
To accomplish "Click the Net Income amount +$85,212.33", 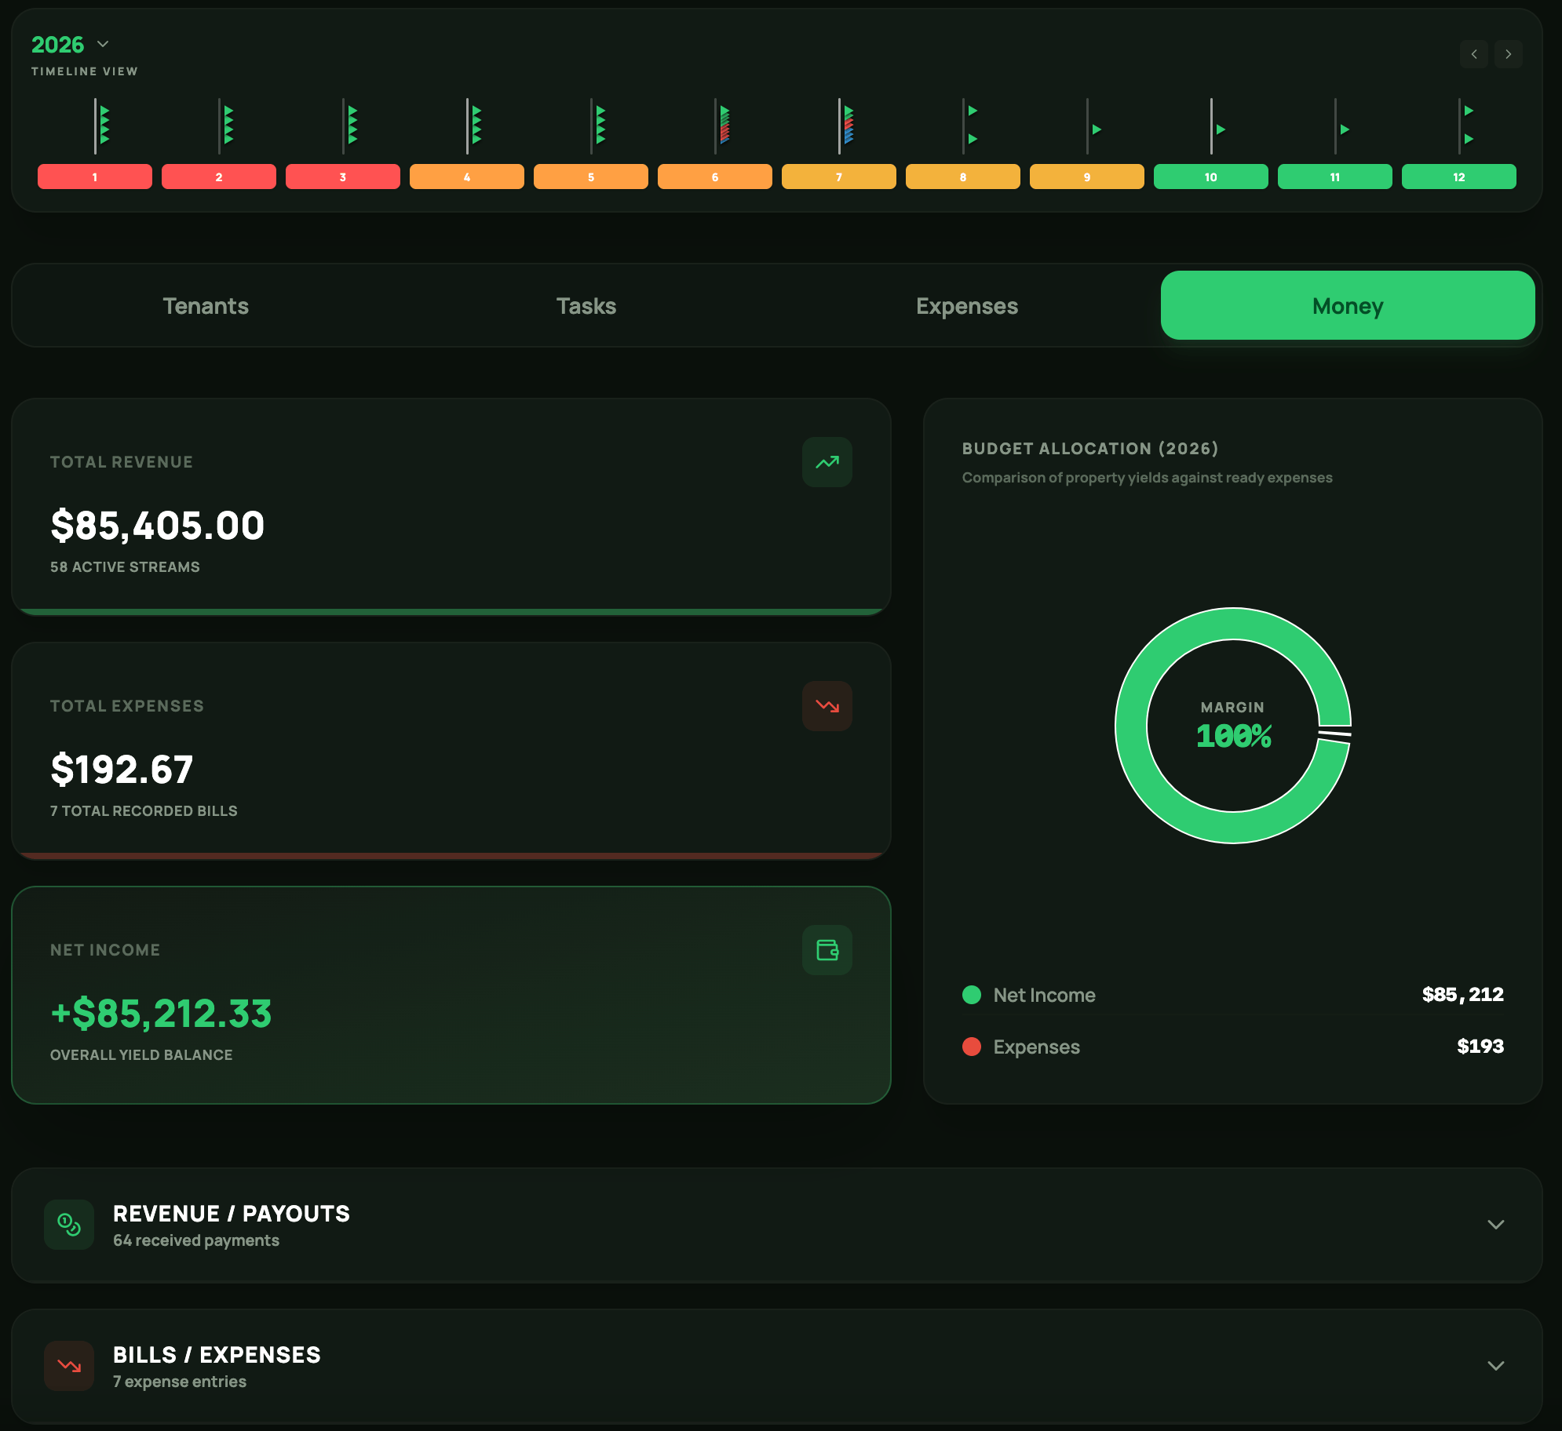I will coord(161,1014).
